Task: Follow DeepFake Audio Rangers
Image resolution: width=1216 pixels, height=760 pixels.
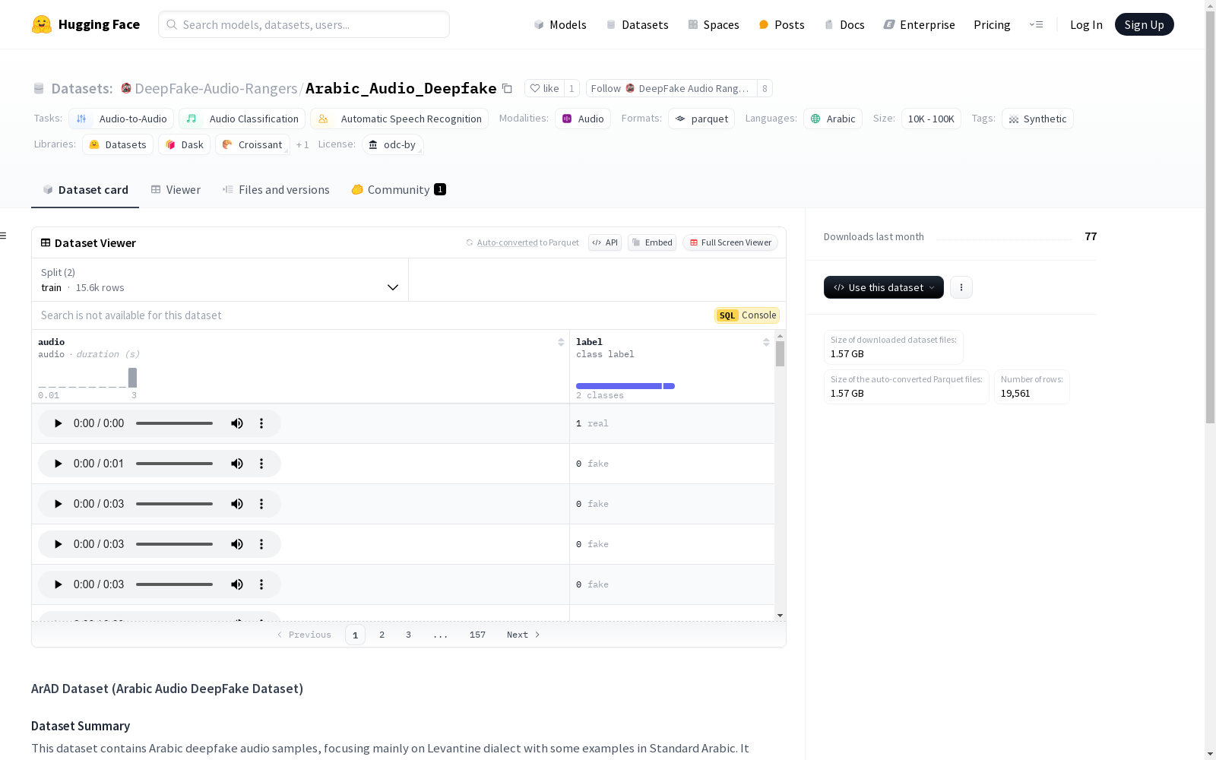Action: [671, 88]
